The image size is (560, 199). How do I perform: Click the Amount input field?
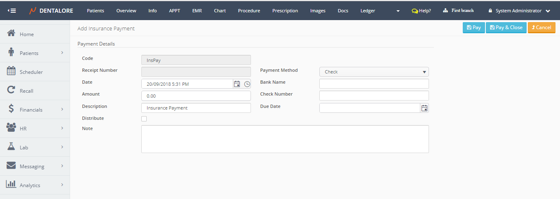196,96
